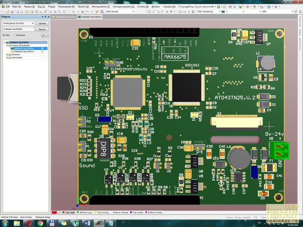Click the green PCB variants icon
Image resolution: width=303 pixels, height=227 pixels.
click(x=223, y=12)
